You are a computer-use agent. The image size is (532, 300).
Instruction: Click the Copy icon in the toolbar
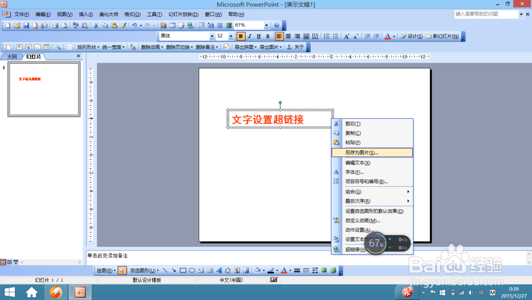pos(105,25)
